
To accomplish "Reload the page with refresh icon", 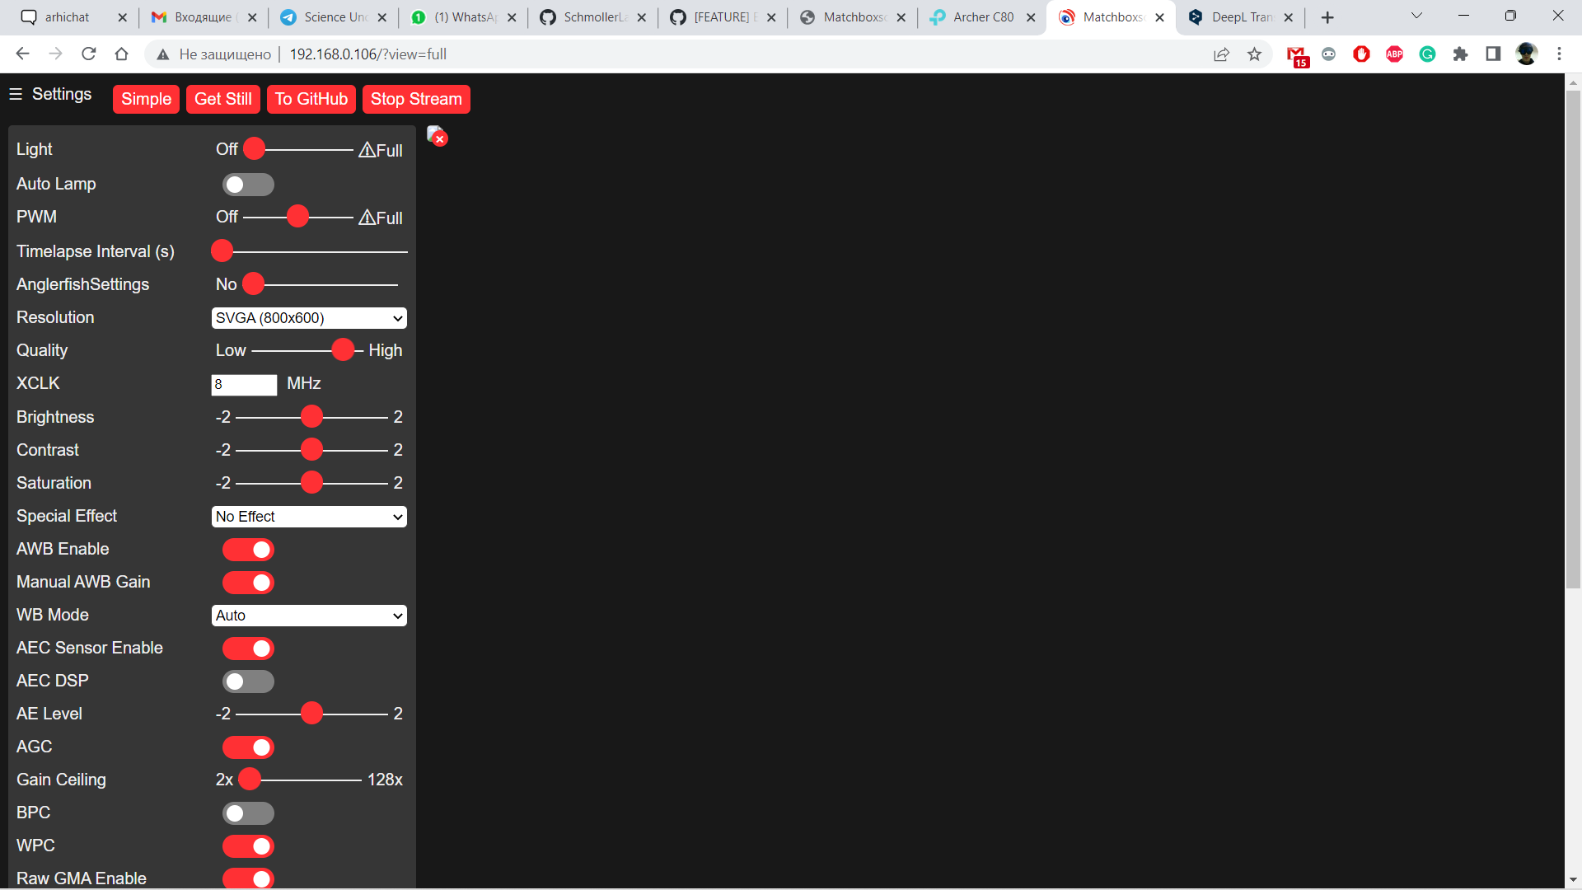I will [x=89, y=54].
